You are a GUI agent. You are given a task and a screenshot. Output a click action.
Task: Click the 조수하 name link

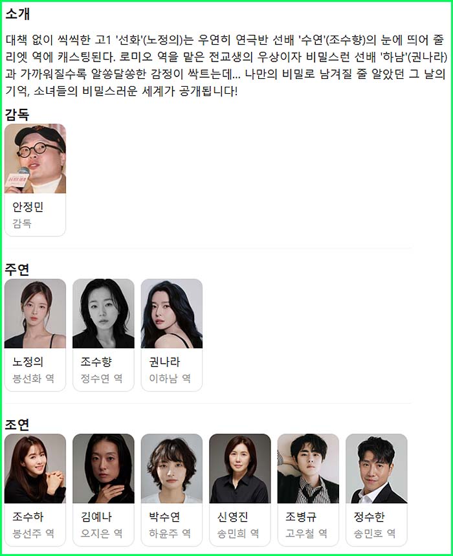click(28, 517)
